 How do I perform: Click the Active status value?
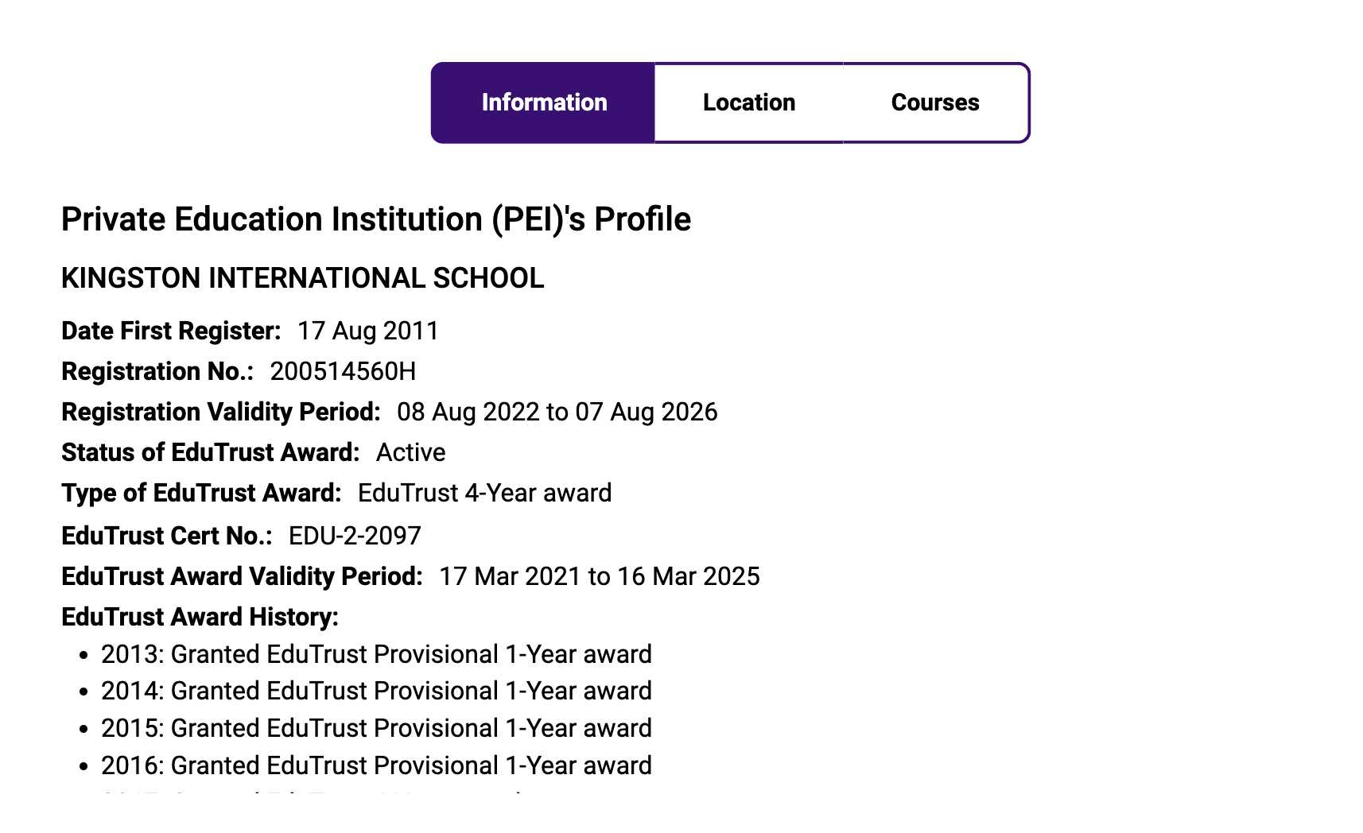point(410,452)
